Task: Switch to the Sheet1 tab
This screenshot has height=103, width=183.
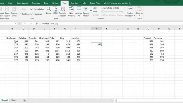Action: pos(14,100)
